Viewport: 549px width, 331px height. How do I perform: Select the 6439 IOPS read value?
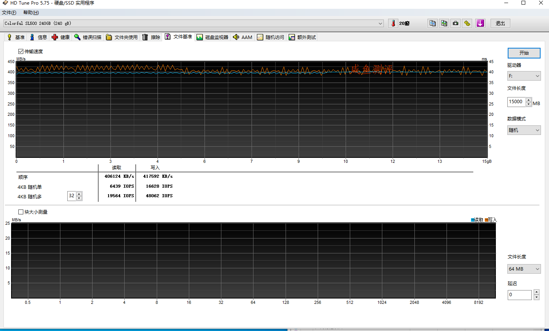[x=122, y=187]
